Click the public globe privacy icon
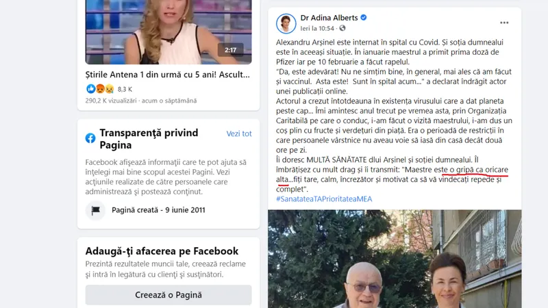The height and width of the screenshot is (308, 548). coord(342,28)
